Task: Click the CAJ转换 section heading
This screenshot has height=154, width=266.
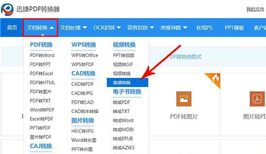Action: click(x=41, y=146)
